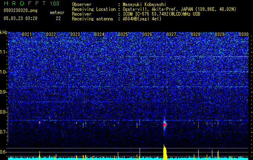This screenshot has height=160, width=253.
Task: Click the Receiving Location value text
Action: [x=179, y=9]
